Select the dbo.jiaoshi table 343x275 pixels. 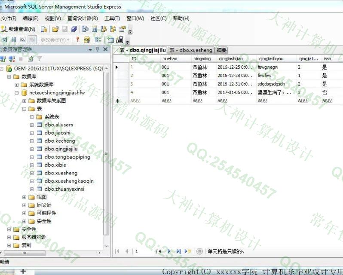coord(57,133)
